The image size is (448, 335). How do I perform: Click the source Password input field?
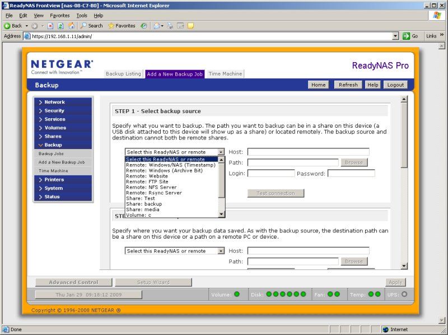[351, 173]
